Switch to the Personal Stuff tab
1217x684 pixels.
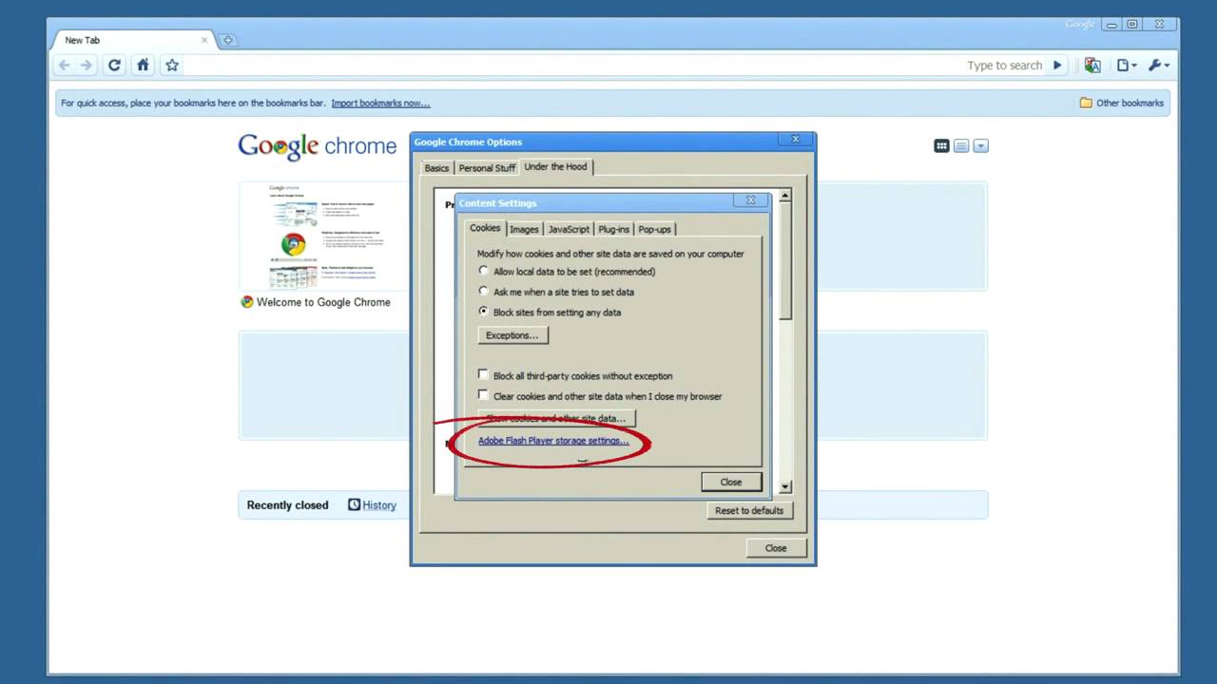click(x=487, y=168)
